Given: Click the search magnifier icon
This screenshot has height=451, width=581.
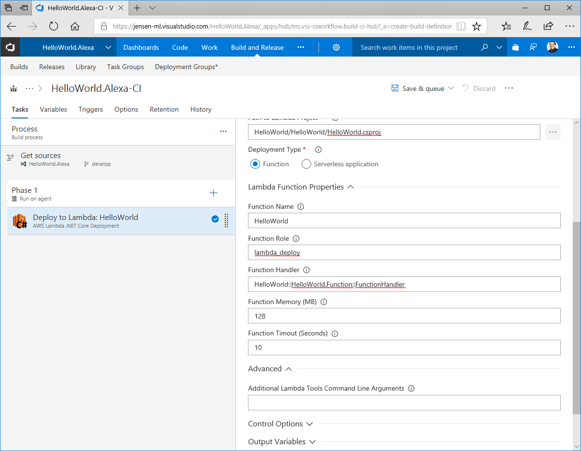Looking at the screenshot, I should [x=484, y=47].
